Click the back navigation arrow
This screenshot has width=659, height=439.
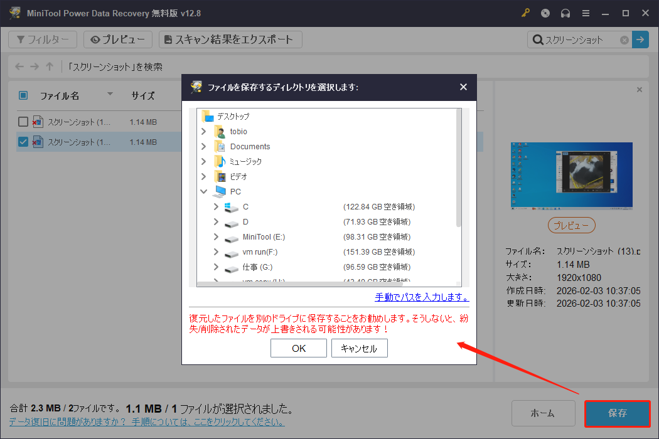pos(19,66)
